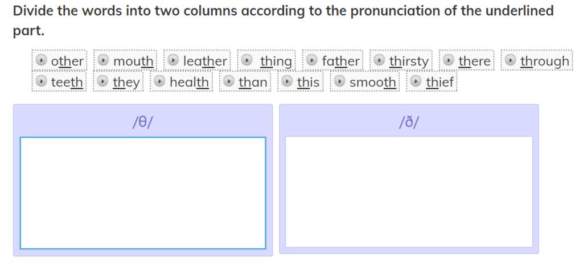Play pronunciation of 'smooth'
Image resolution: width=583 pixels, height=263 pixels.
pyautogui.click(x=339, y=81)
